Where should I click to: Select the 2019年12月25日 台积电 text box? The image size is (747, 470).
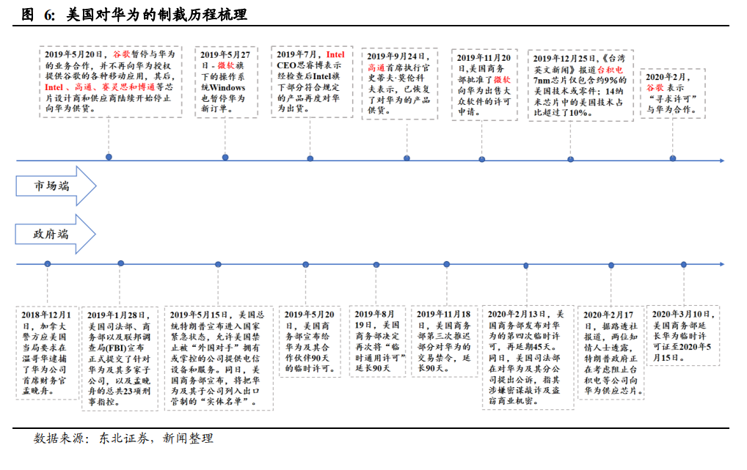tap(580, 86)
